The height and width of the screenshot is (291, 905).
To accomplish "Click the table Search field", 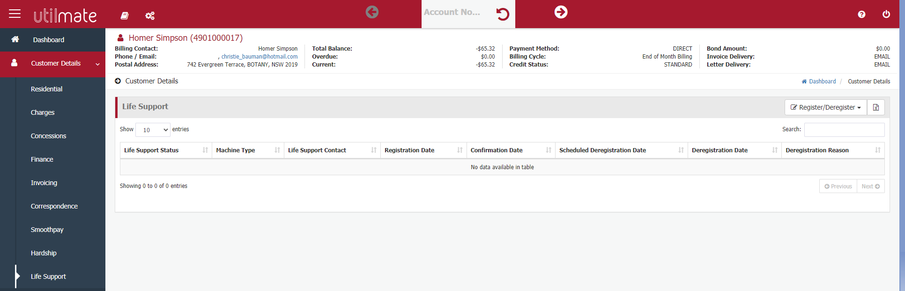I will [844, 130].
